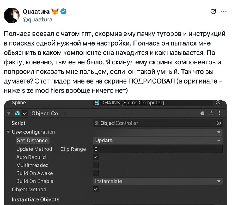Enable the Multithreaded checkbox
The width and height of the screenshot is (232, 205).
click(x=96, y=165)
